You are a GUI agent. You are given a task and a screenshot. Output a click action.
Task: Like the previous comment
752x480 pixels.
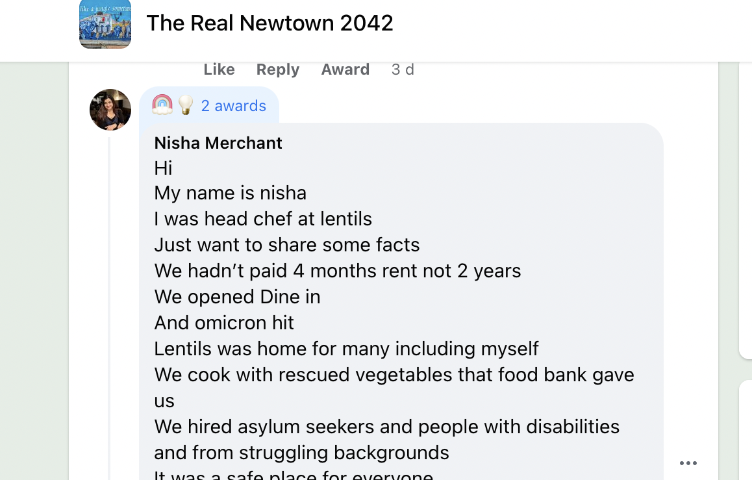[x=219, y=69]
